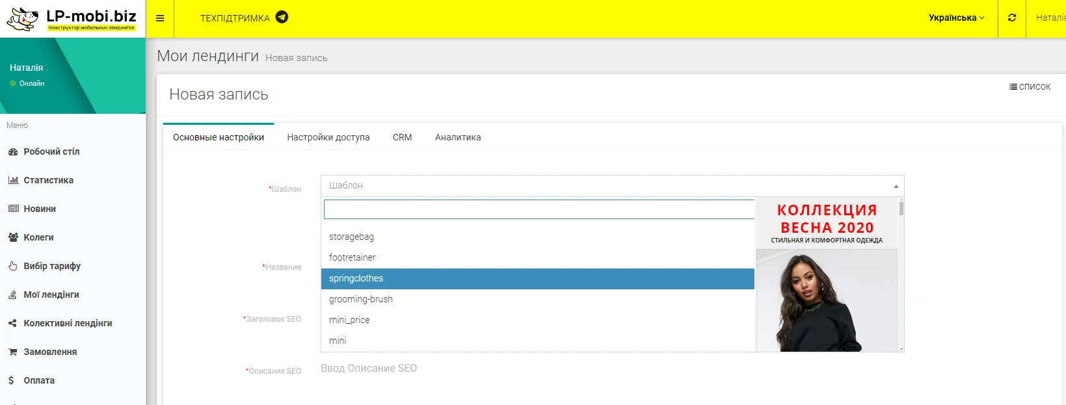Open Мої лендінги in sidebar
This screenshot has width=1066, height=405.
tap(51, 294)
